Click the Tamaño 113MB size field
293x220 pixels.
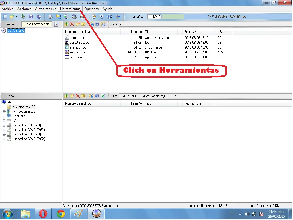pyautogui.click(x=154, y=17)
